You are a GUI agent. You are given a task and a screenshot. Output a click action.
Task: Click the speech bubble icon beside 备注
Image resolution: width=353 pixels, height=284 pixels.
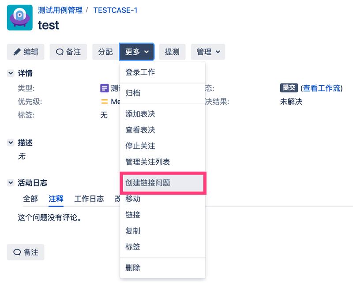pos(59,52)
